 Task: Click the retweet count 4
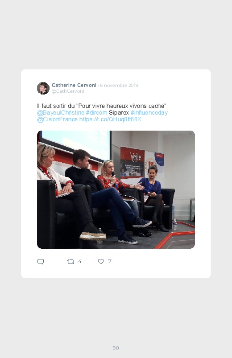pos(80,261)
